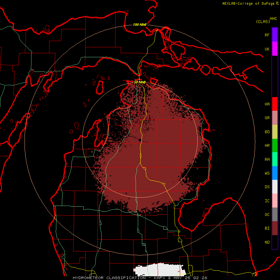Click the BD legend label

click(x=267, y=132)
